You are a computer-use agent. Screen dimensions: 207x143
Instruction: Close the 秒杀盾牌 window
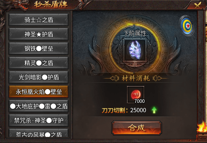coord(197,6)
